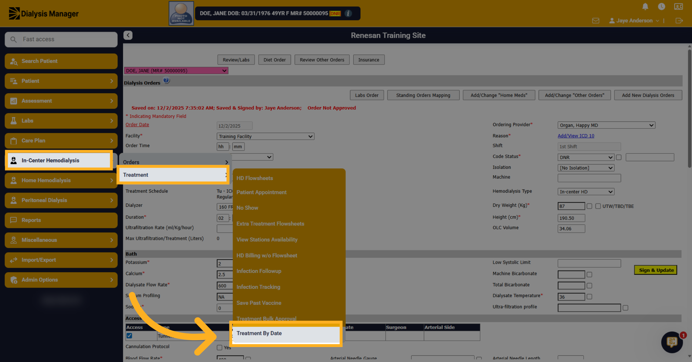Uncheck the Access table row checkbox

coord(129,336)
